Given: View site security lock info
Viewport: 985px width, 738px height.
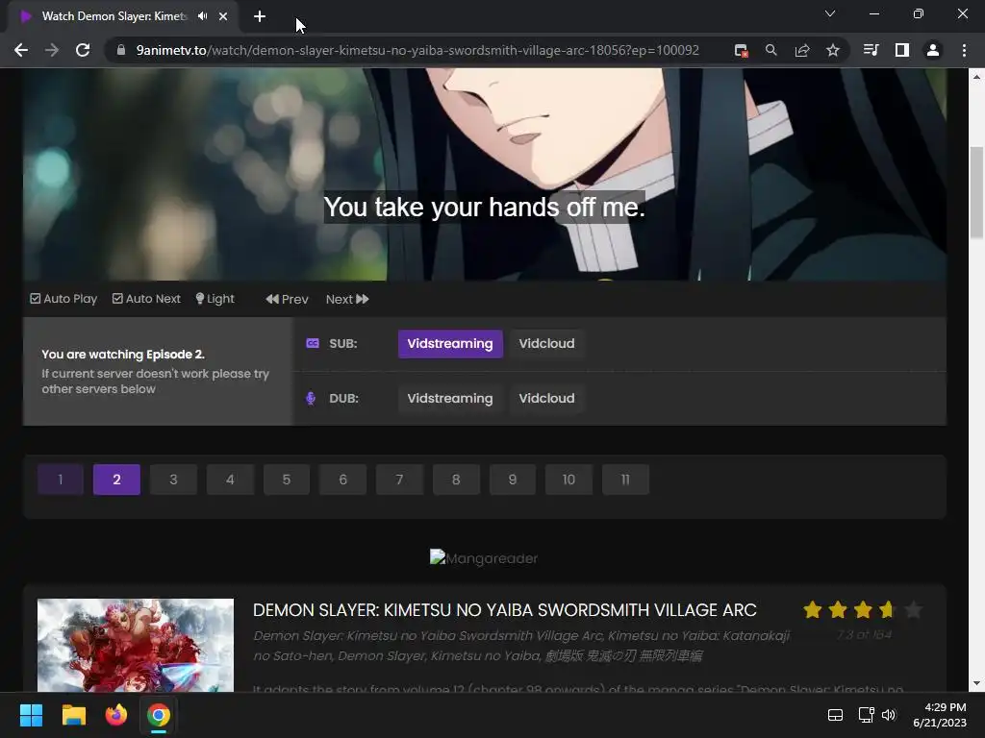Looking at the screenshot, I should 121,50.
